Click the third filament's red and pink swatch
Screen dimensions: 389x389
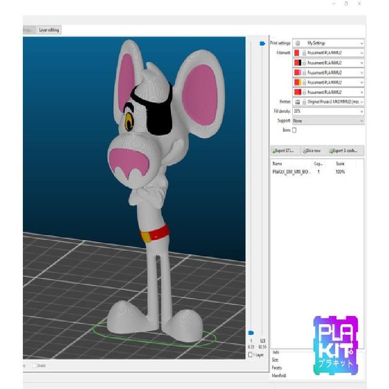(x=298, y=72)
